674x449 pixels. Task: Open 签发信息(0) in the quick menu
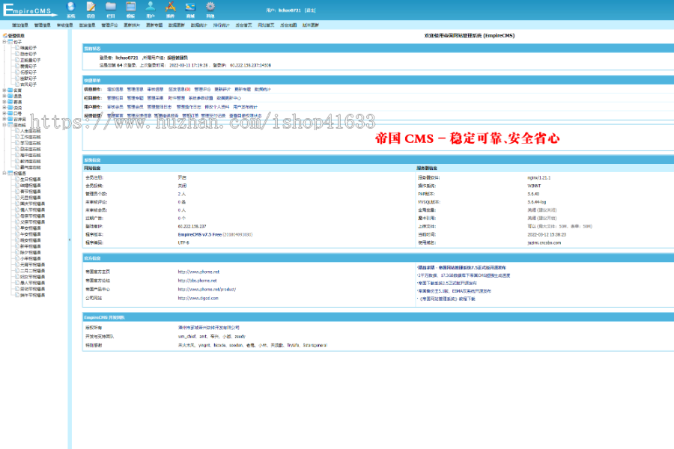[179, 89]
